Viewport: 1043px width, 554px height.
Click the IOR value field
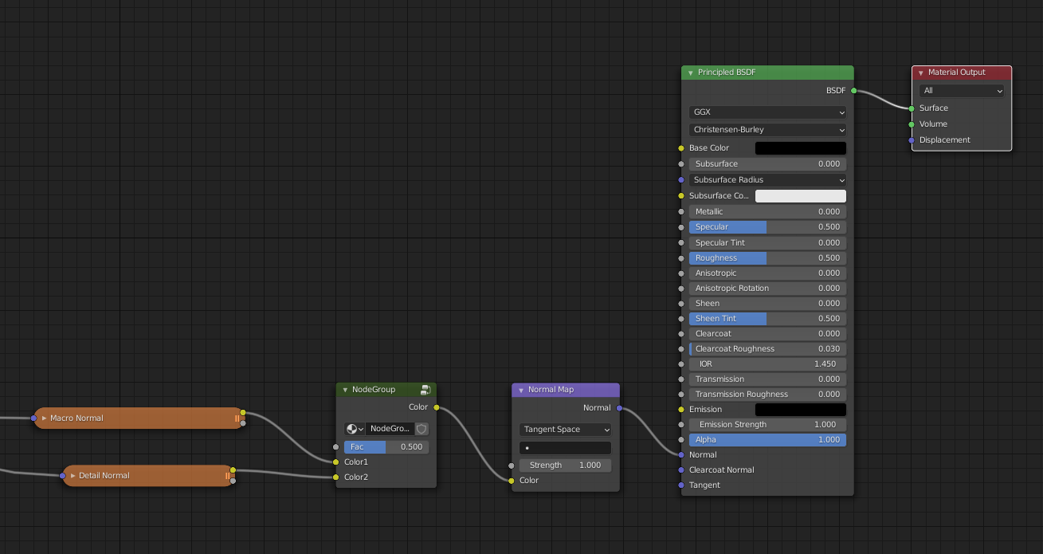click(767, 364)
